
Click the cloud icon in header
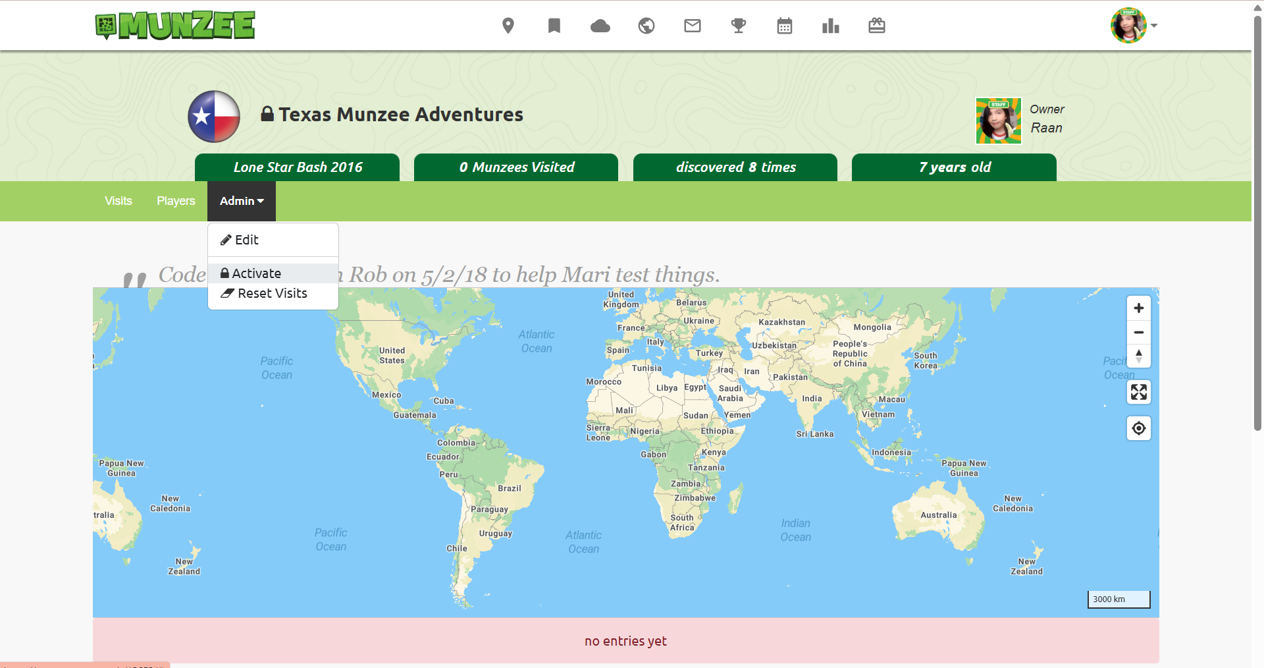(x=600, y=26)
